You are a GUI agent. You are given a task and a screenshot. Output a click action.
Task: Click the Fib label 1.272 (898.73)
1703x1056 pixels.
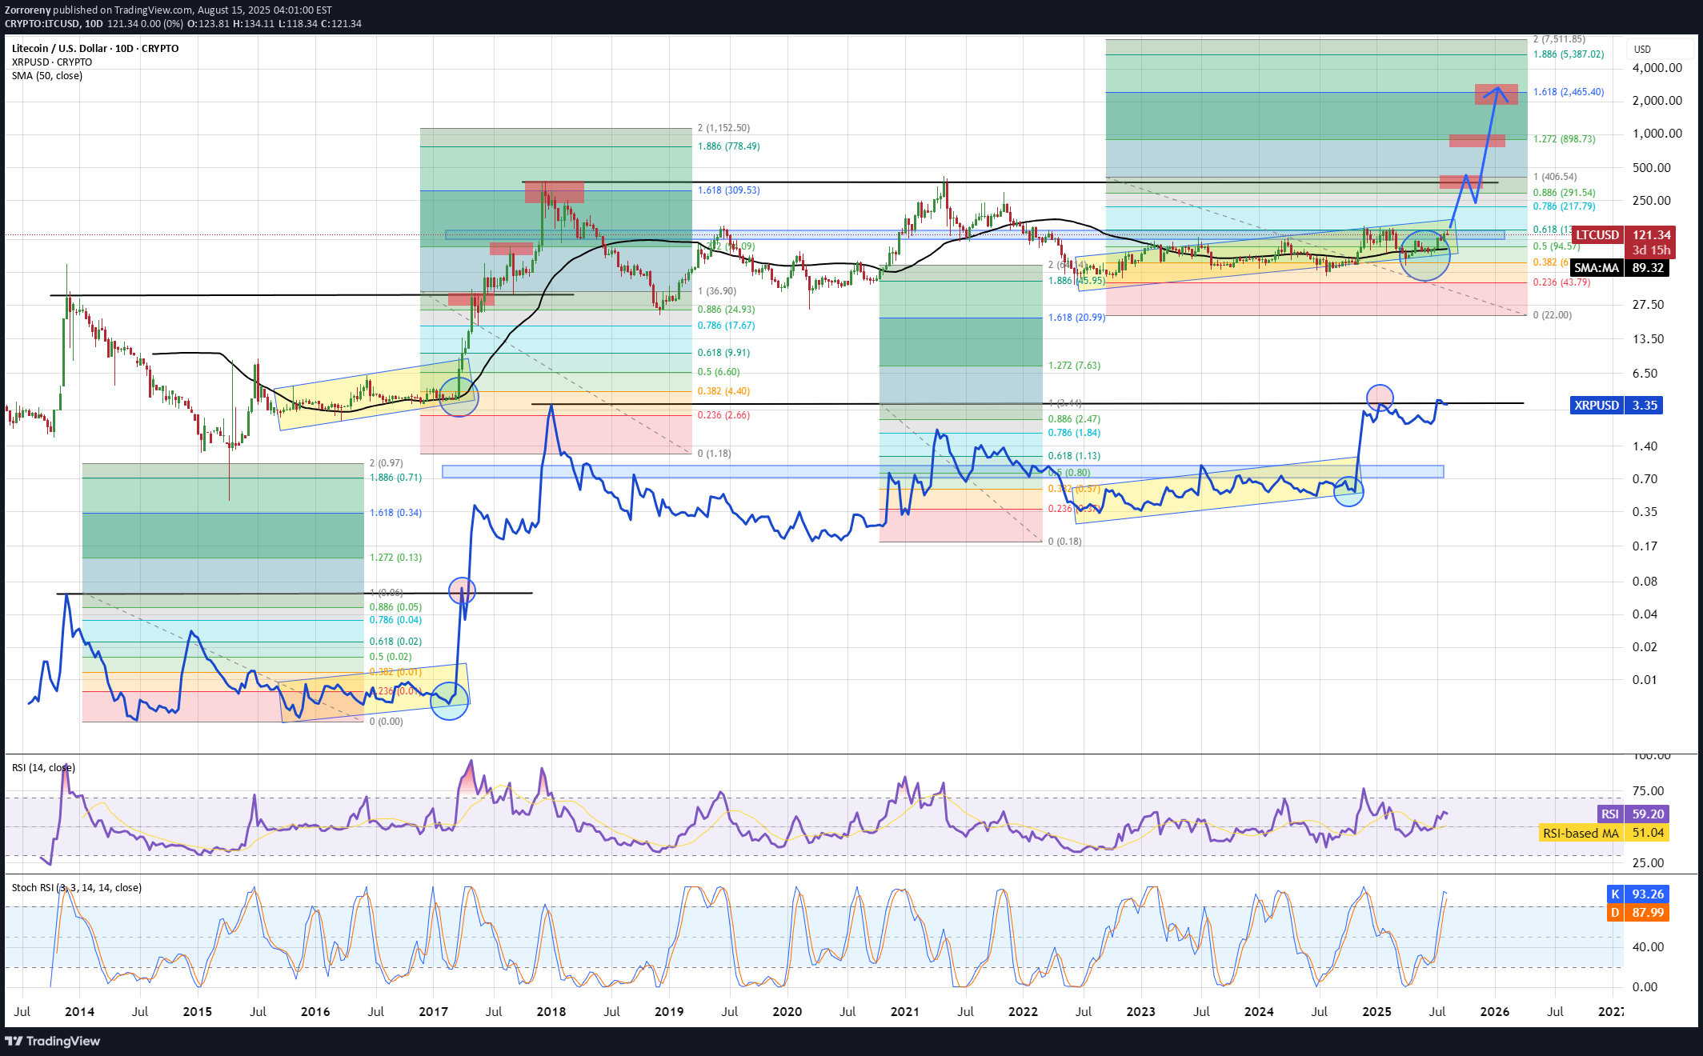pyautogui.click(x=1565, y=139)
